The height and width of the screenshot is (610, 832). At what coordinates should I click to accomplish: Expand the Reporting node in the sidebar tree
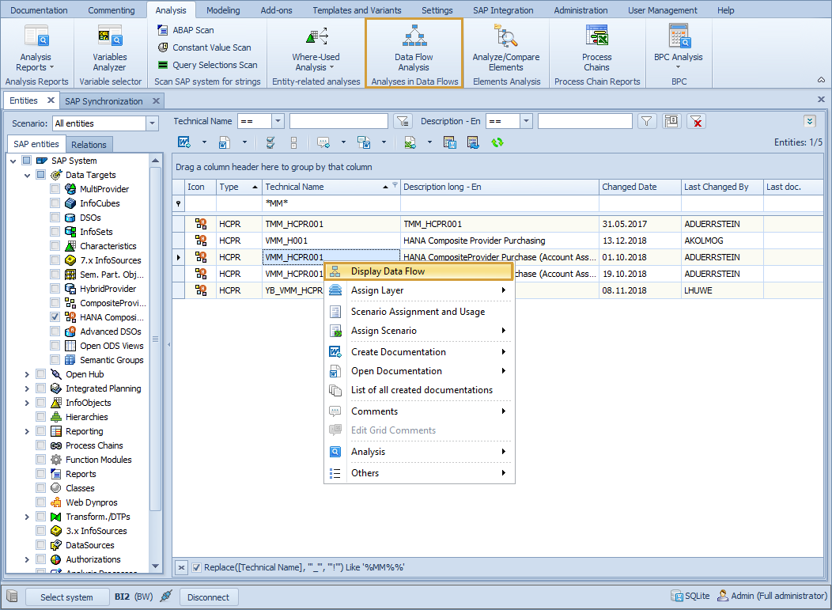click(26, 430)
